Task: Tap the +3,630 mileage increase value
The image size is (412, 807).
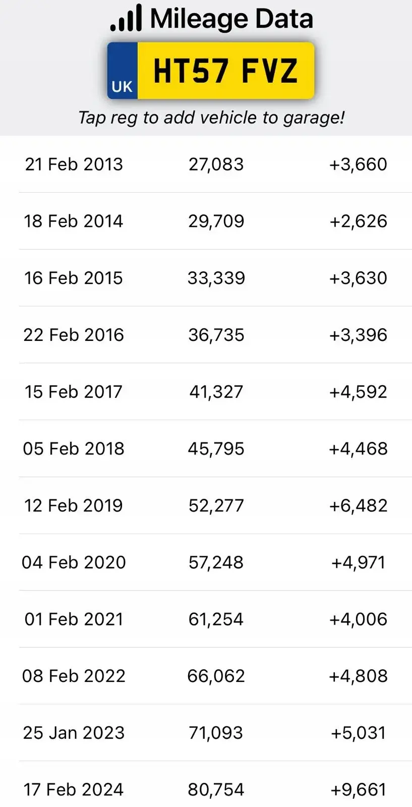Action: (358, 278)
